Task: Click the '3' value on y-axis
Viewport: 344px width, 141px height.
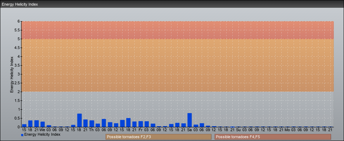Action: point(19,74)
